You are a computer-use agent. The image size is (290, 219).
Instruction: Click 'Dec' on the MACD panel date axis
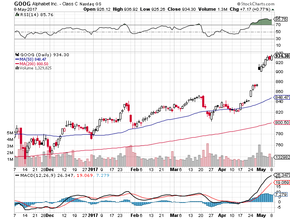point(50,215)
